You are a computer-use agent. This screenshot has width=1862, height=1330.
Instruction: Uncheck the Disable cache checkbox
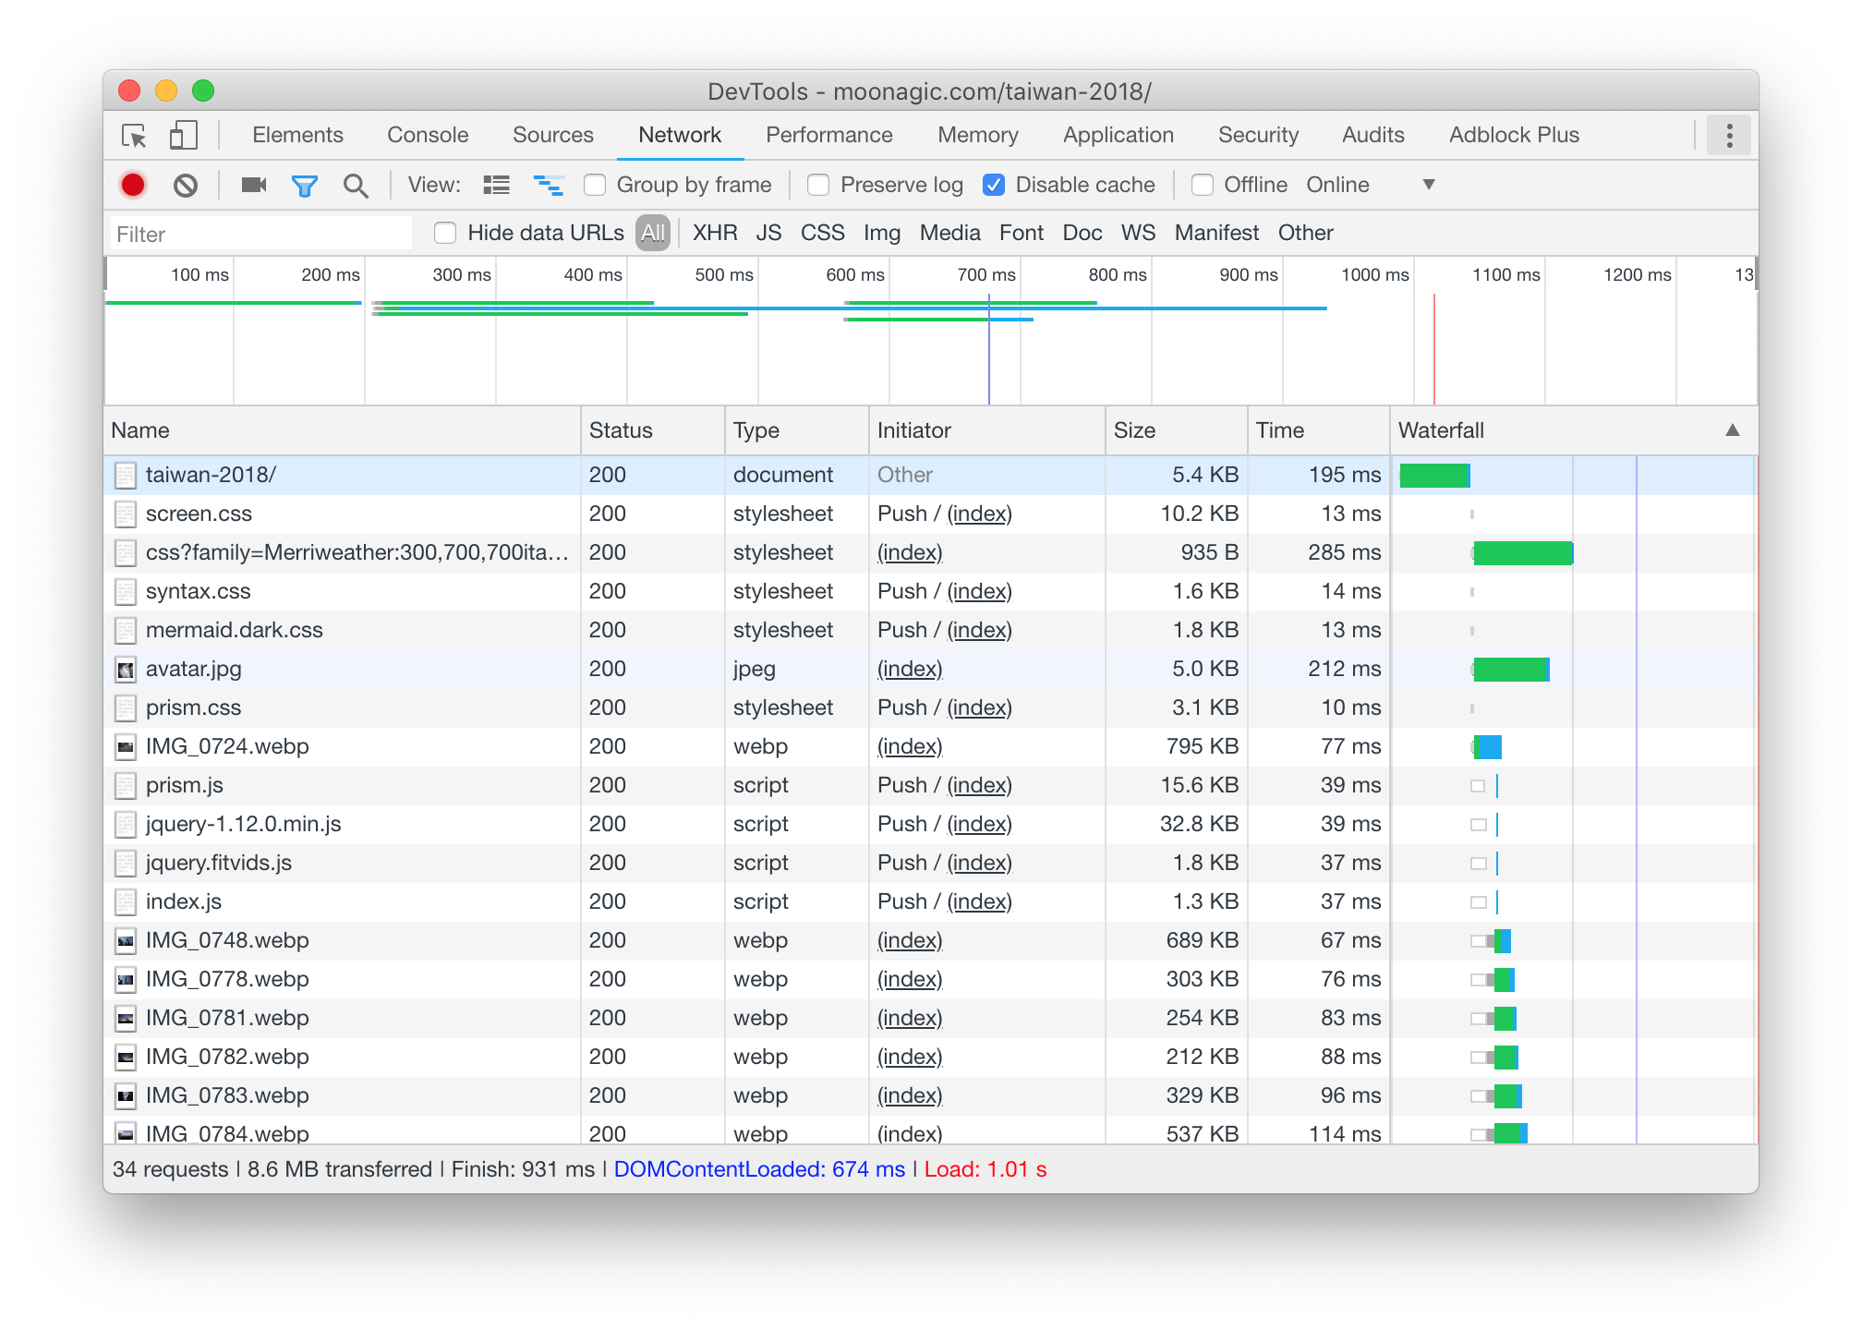tap(994, 185)
